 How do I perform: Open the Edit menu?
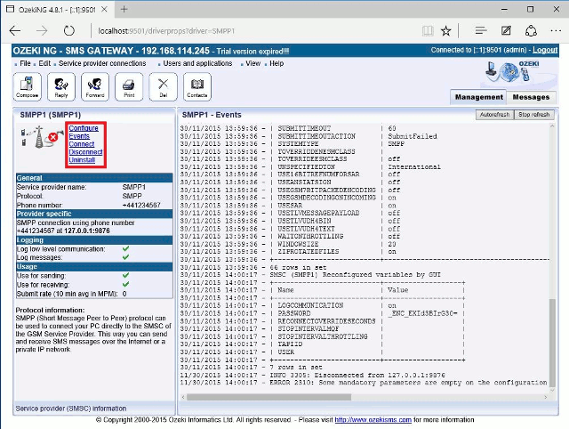(x=44, y=63)
